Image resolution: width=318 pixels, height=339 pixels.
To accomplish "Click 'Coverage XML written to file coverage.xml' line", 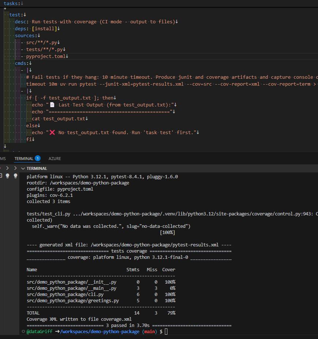I will point(79,319).
